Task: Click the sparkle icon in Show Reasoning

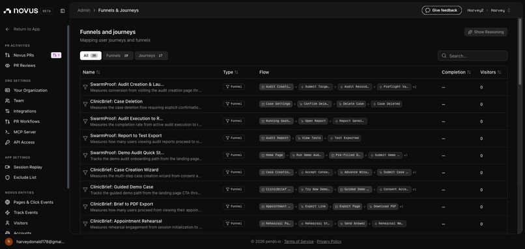Action: pos(470,32)
